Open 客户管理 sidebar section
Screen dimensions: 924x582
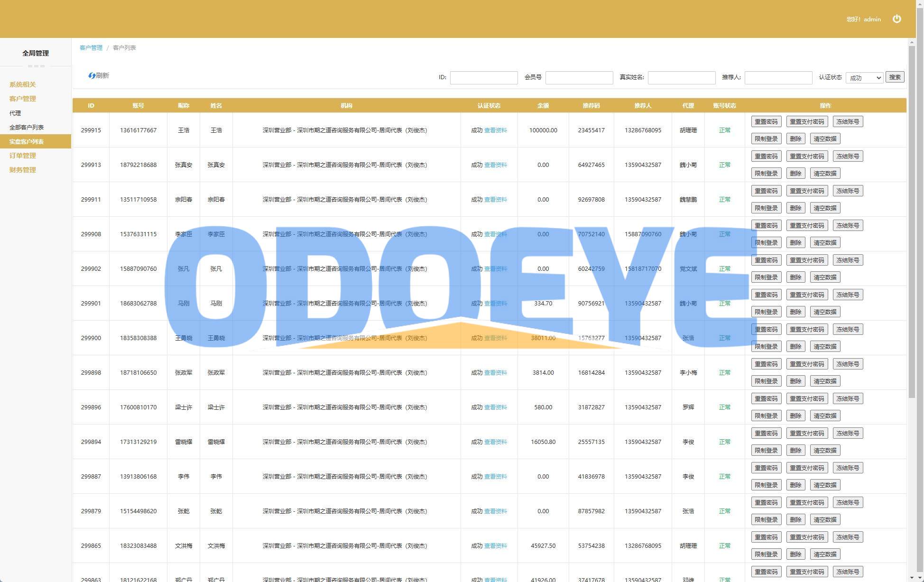pos(23,99)
